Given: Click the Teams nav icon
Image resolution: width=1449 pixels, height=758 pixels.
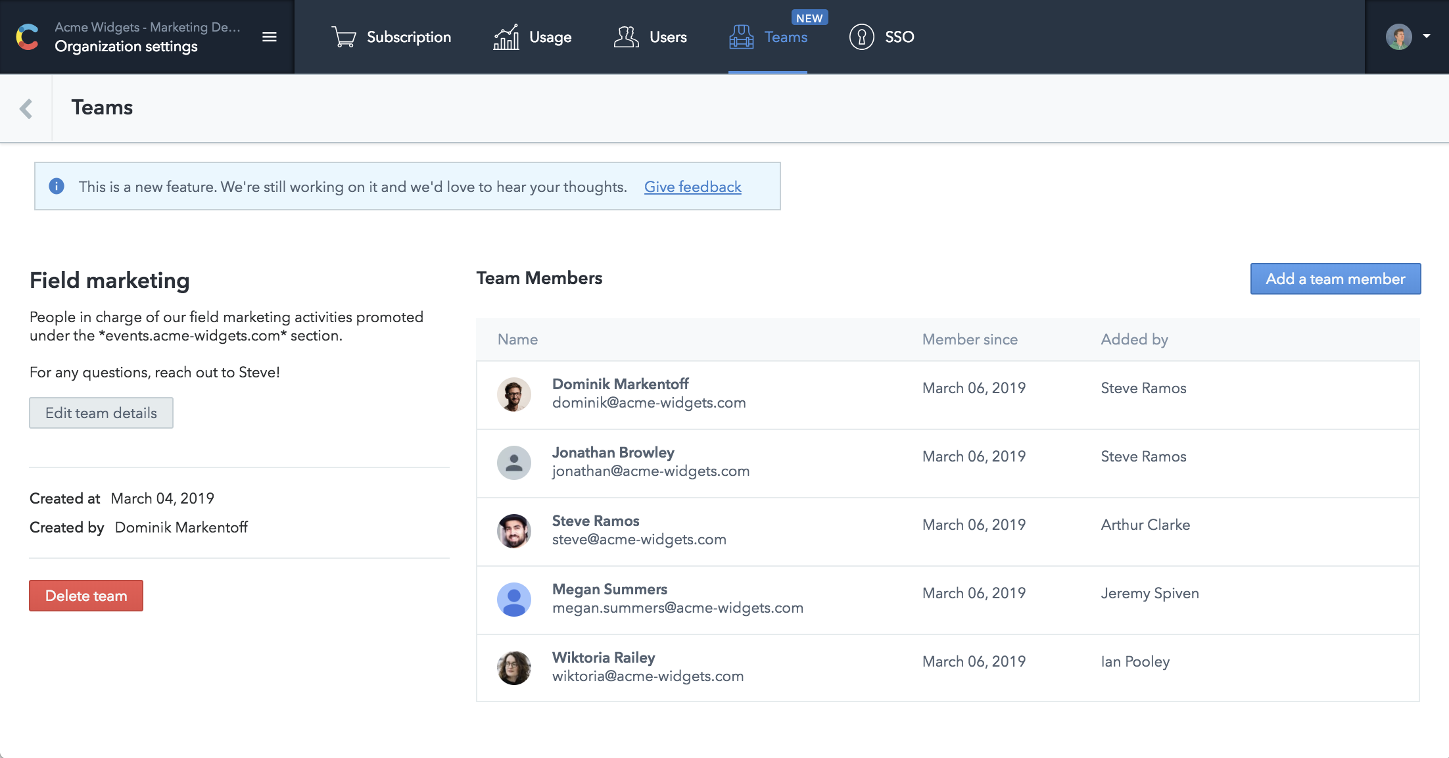Looking at the screenshot, I should [x=742, y=37].
